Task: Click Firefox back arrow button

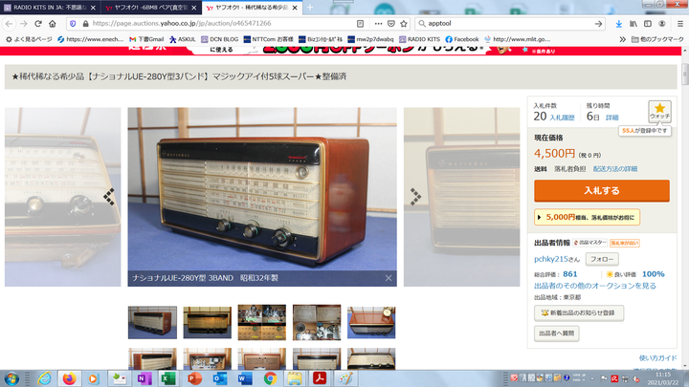Action: pyautogui.click(x=11, y=23)
